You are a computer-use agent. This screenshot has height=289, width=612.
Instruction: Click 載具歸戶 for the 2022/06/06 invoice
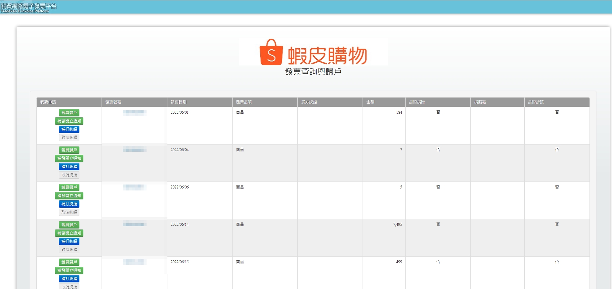pos(69,187)
